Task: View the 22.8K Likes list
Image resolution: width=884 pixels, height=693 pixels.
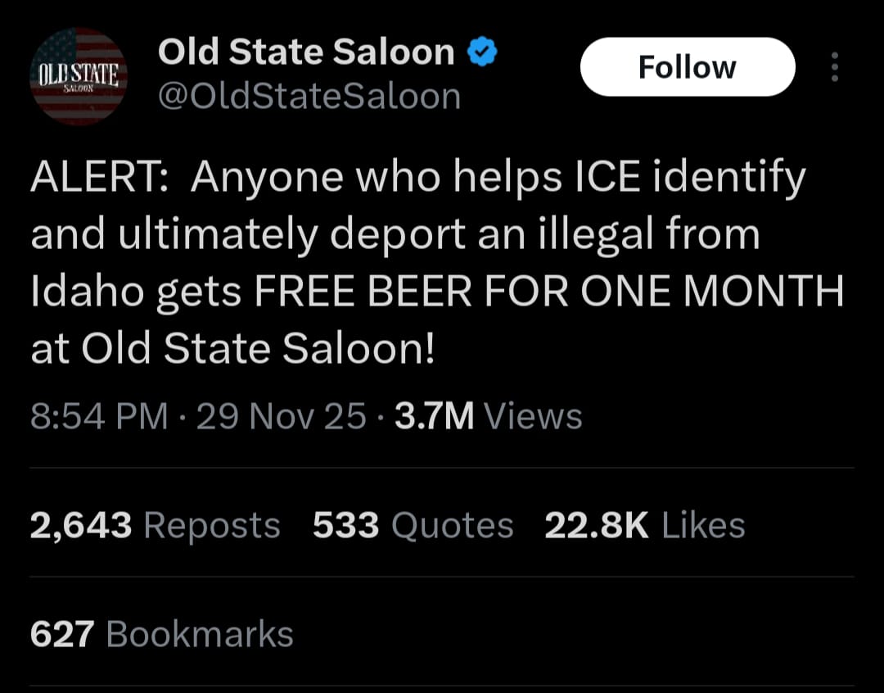Action: click(644, 525)
